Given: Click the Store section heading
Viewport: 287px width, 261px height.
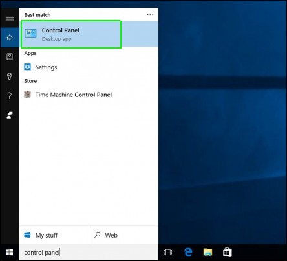Looking at the screenshot, I should pyautogui.click(x=30, y=81).
